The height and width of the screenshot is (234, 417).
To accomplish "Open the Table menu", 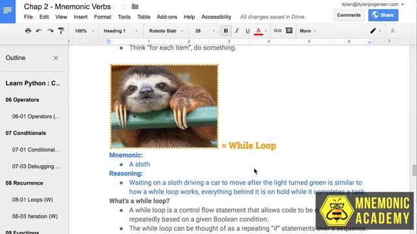I will coord(143,17).
